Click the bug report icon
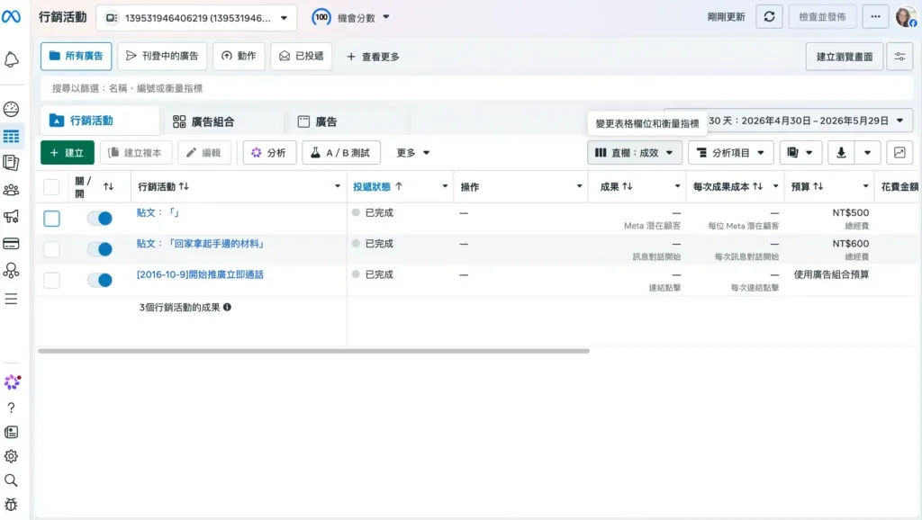This screenshot has height=520, width=922. [x=11, y=505]
